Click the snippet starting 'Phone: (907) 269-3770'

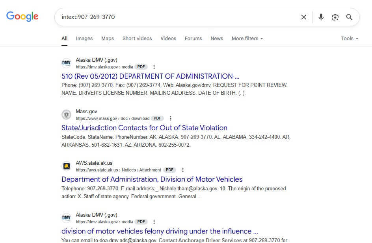point(174,89)
